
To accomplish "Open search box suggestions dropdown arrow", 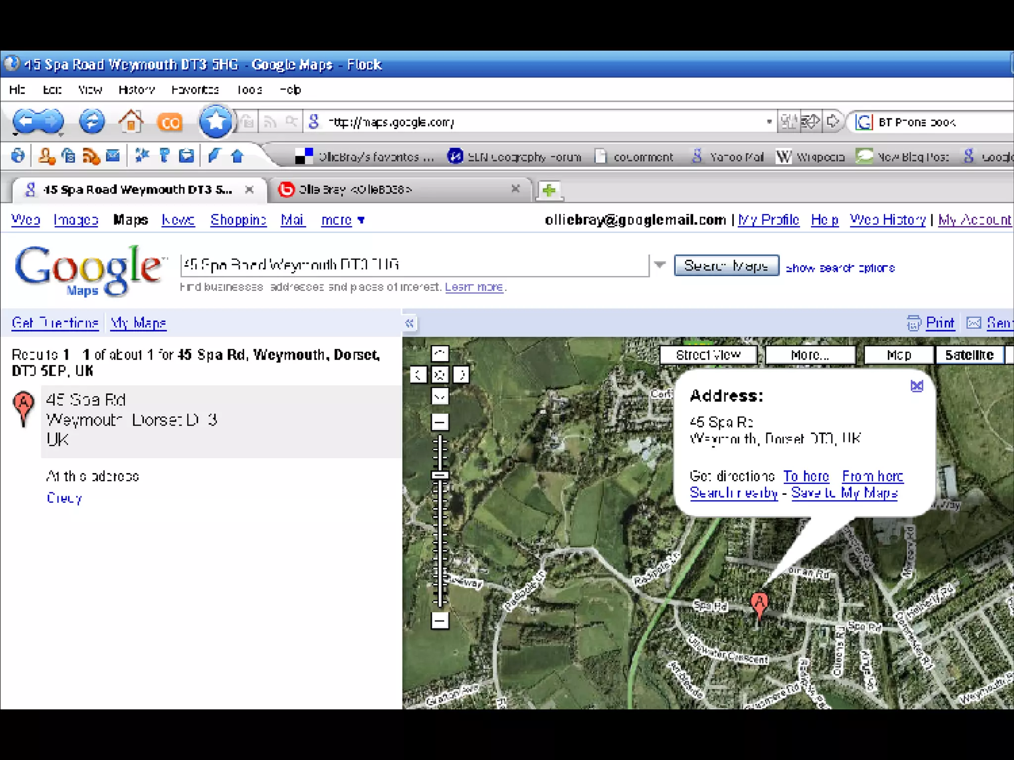I will tap(660, 265).
